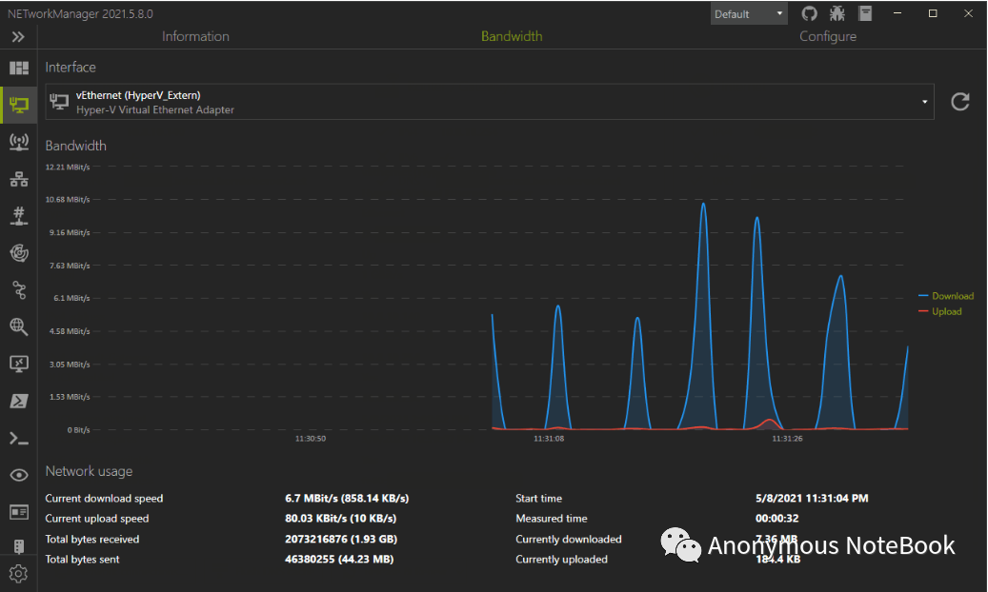Click the Interface section heading
The height and width of the screenshot is (592, 988).
tap(71, 68)
